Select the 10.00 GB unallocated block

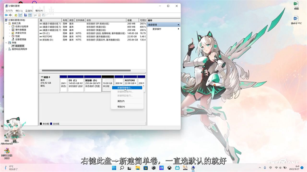coord(108,83)
